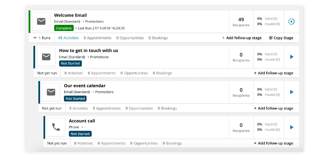Click the envelope icon on Welcome Email
Viewport: 329px width, 158px height.
pos(41,22)
